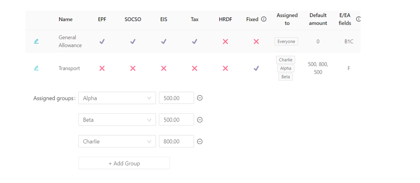Viewport: 420px width, 183px height.
Task: Expand the Charlie group dropdown
Action: tap(117, 141)
